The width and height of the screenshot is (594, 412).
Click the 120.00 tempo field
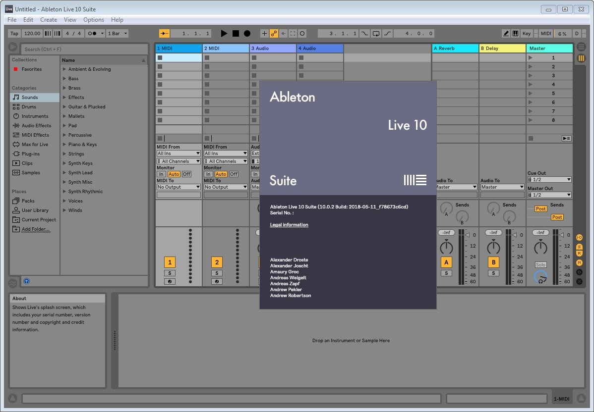pos(32,33)
